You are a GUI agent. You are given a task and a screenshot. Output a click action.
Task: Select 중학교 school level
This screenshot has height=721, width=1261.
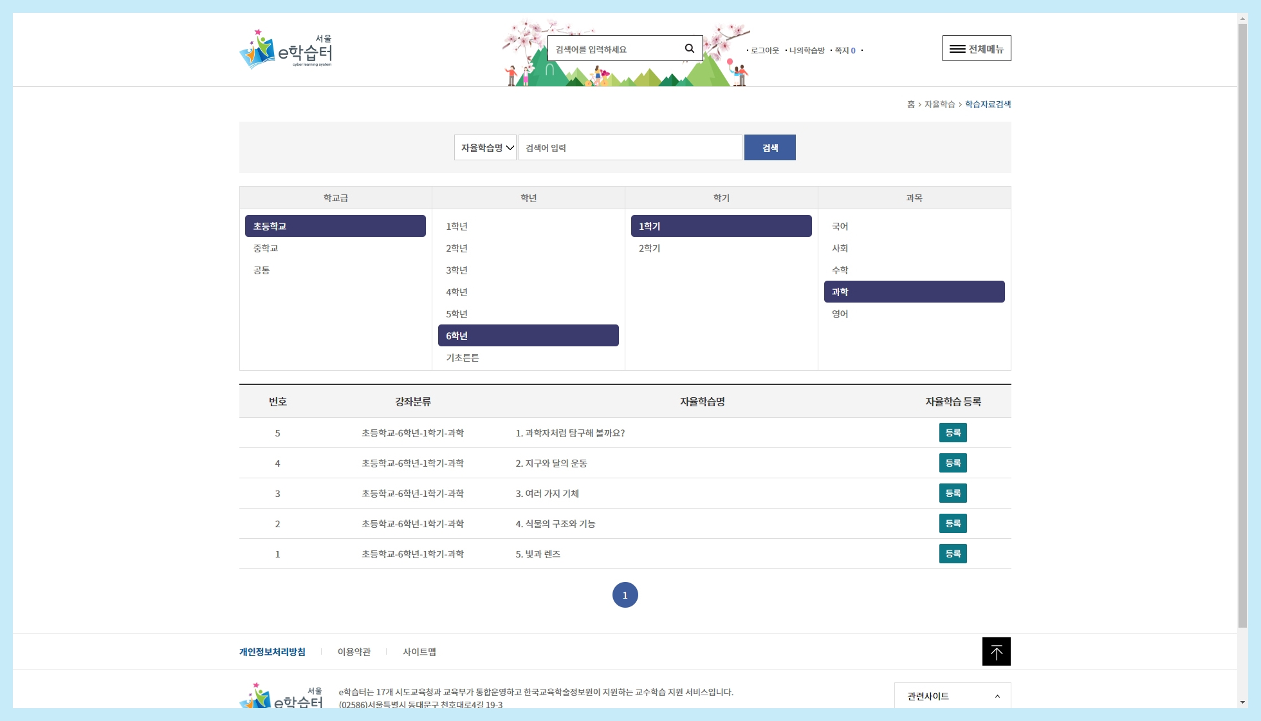(x=266, y=248)
